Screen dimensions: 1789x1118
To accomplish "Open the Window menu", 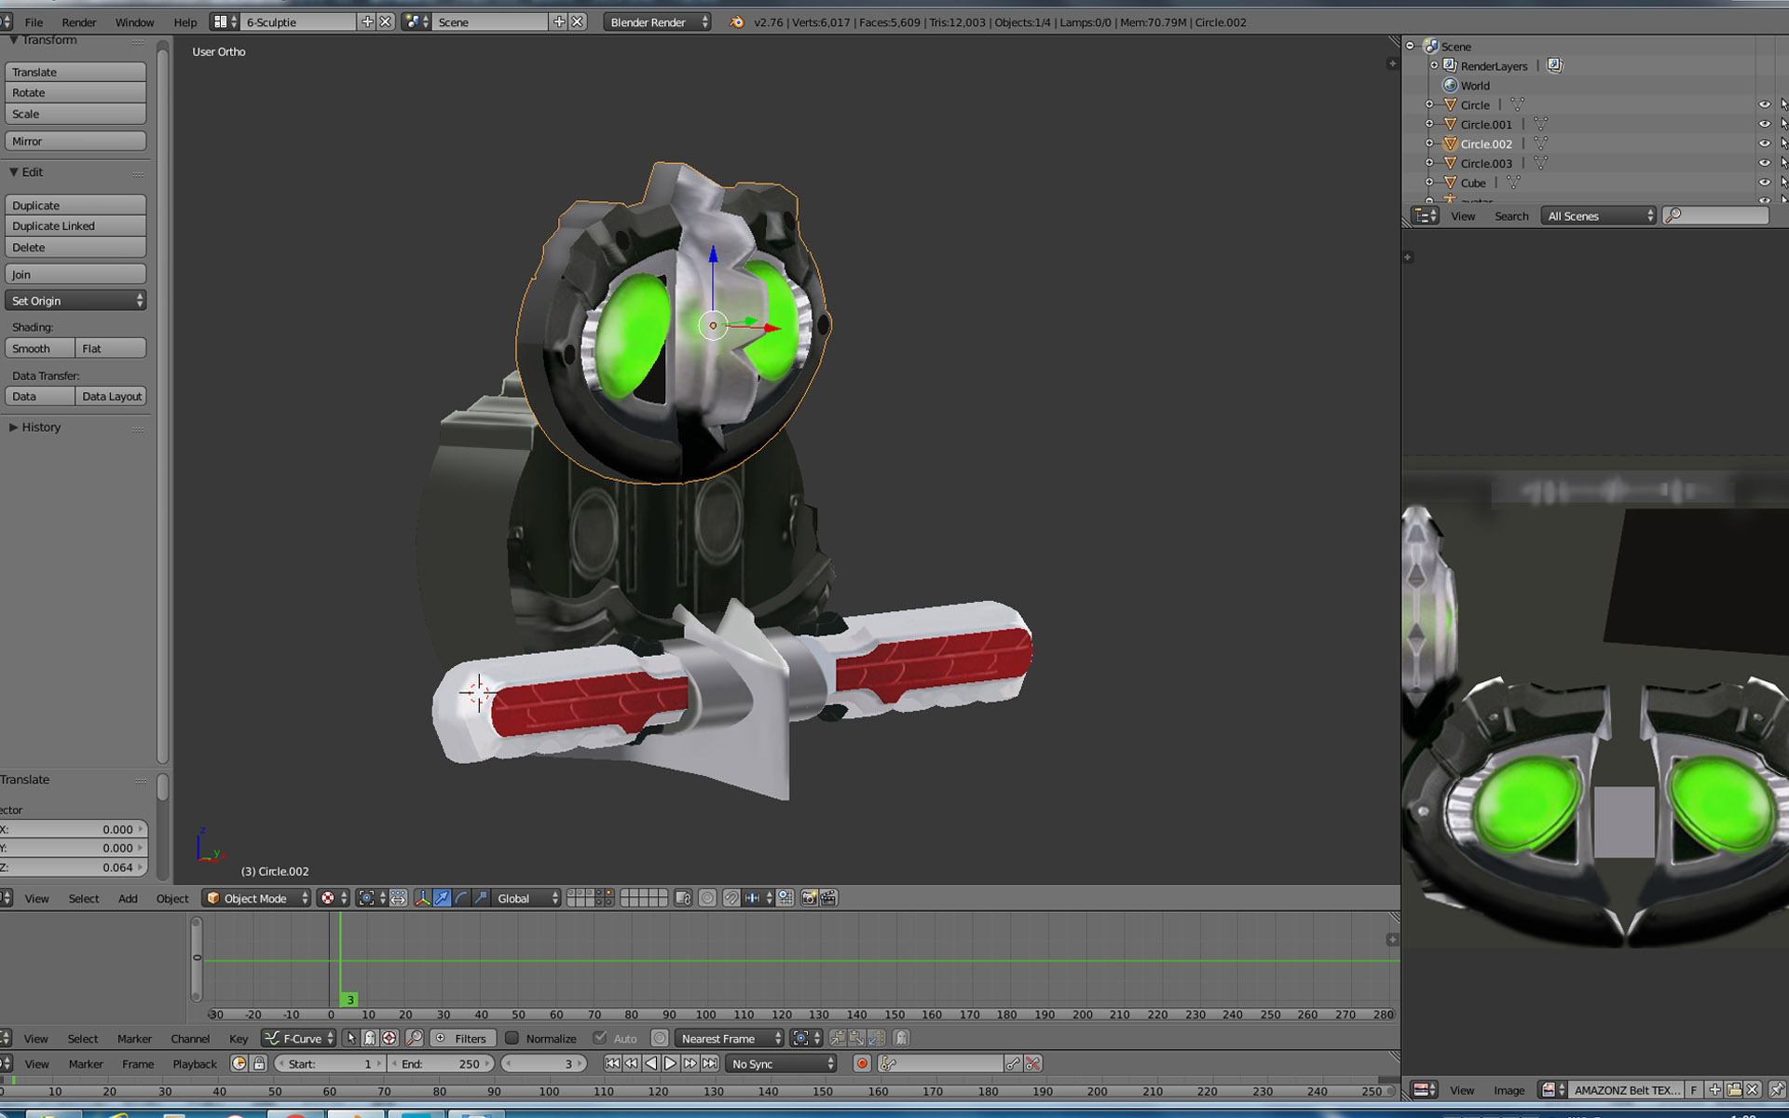I will [134, 21].
